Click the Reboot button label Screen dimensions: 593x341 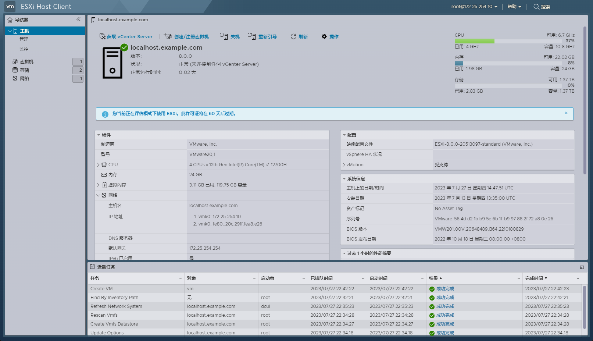[x=267, y=37]
